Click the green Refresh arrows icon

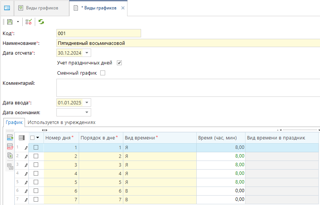[41, 22]
